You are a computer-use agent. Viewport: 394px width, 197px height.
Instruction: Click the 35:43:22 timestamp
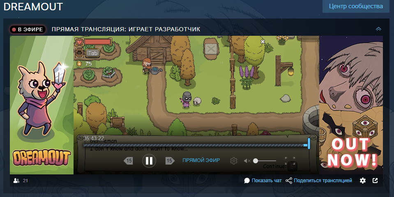[x=94, y=138]
